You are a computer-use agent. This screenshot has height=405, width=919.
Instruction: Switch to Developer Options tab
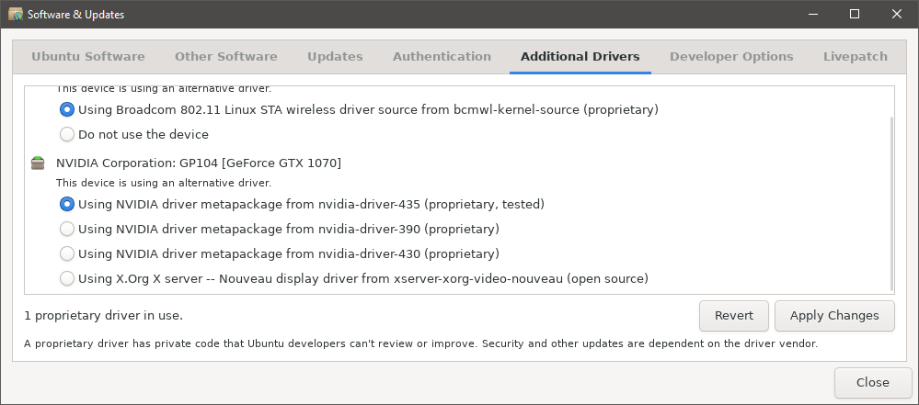click(731, 57)
